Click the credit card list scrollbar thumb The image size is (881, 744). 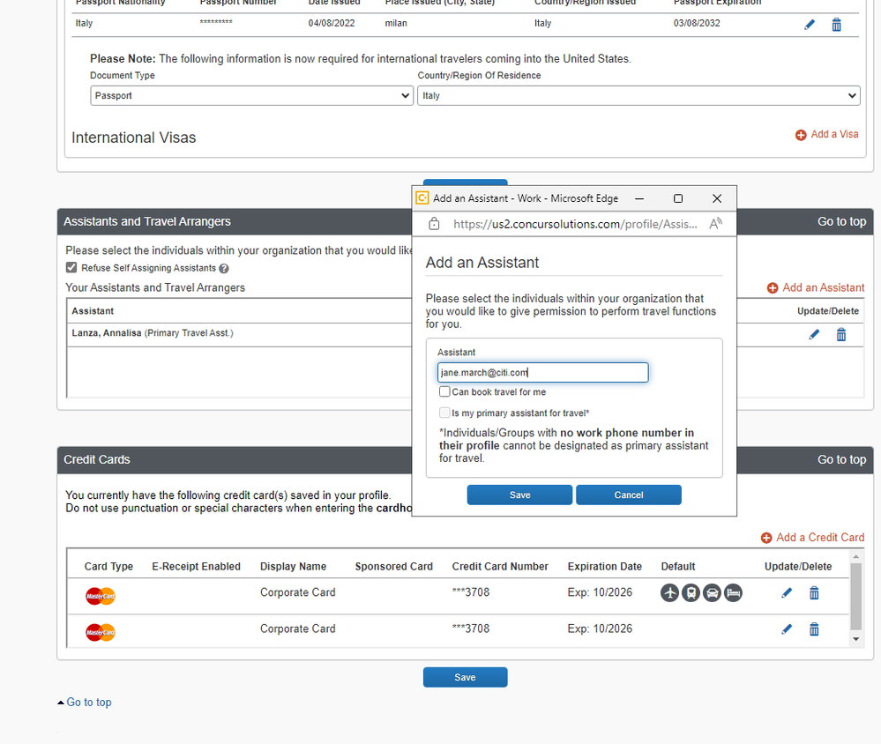coord(855,596)
